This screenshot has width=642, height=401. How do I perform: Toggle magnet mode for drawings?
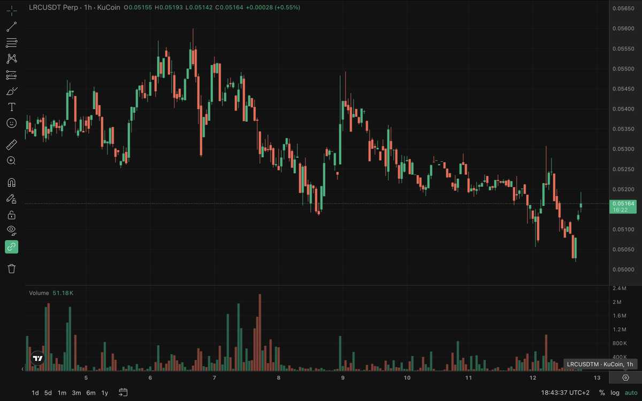[x=11, y=182]
